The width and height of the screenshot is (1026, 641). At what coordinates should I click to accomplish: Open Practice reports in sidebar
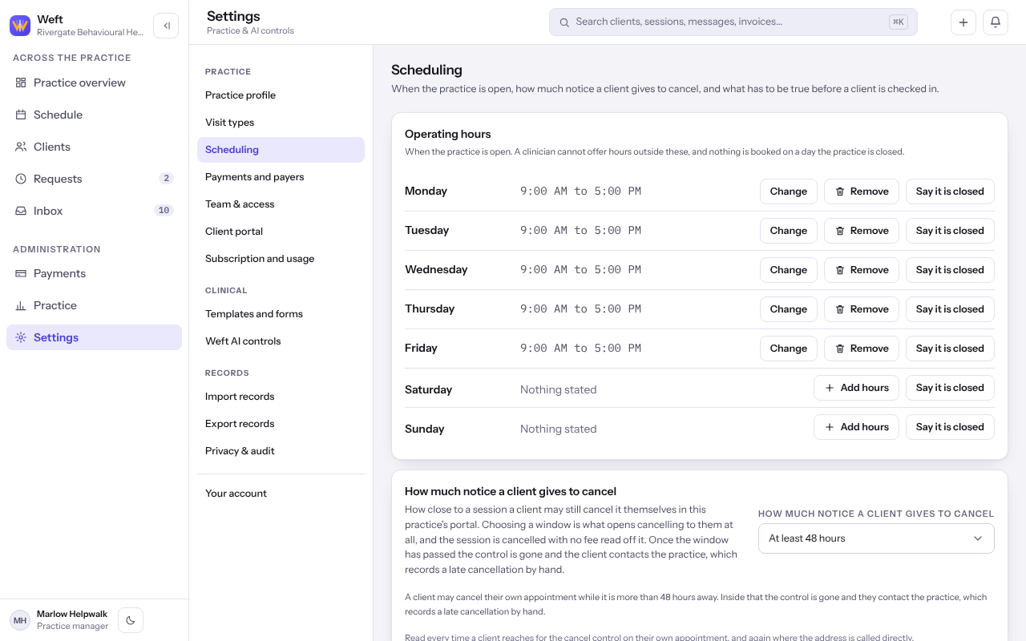coord(94,305)
